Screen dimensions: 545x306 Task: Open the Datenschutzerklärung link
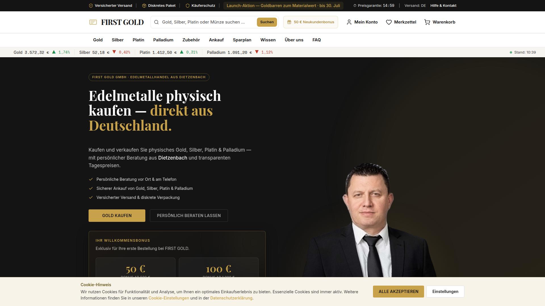tap(231, 298)
